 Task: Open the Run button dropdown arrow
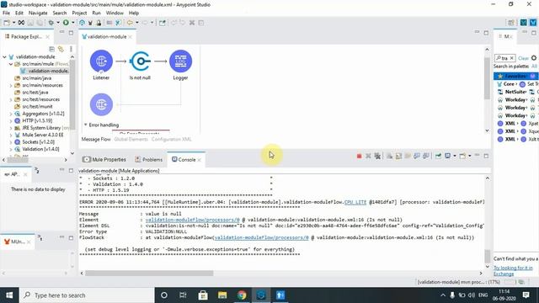click(x=73, y=23)
